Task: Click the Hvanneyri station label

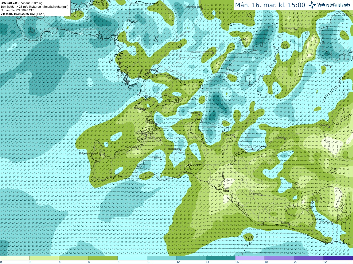Action: coord(150,70)
